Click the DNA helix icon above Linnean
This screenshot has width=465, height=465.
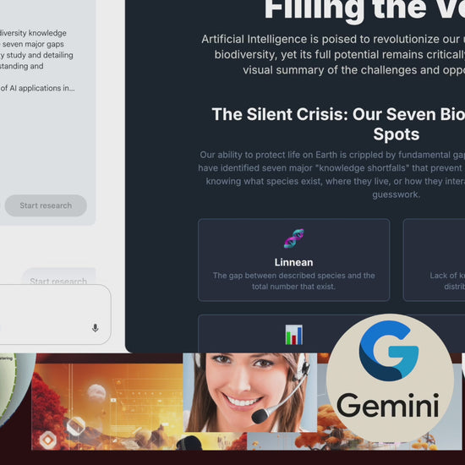(x=293, y=238)
